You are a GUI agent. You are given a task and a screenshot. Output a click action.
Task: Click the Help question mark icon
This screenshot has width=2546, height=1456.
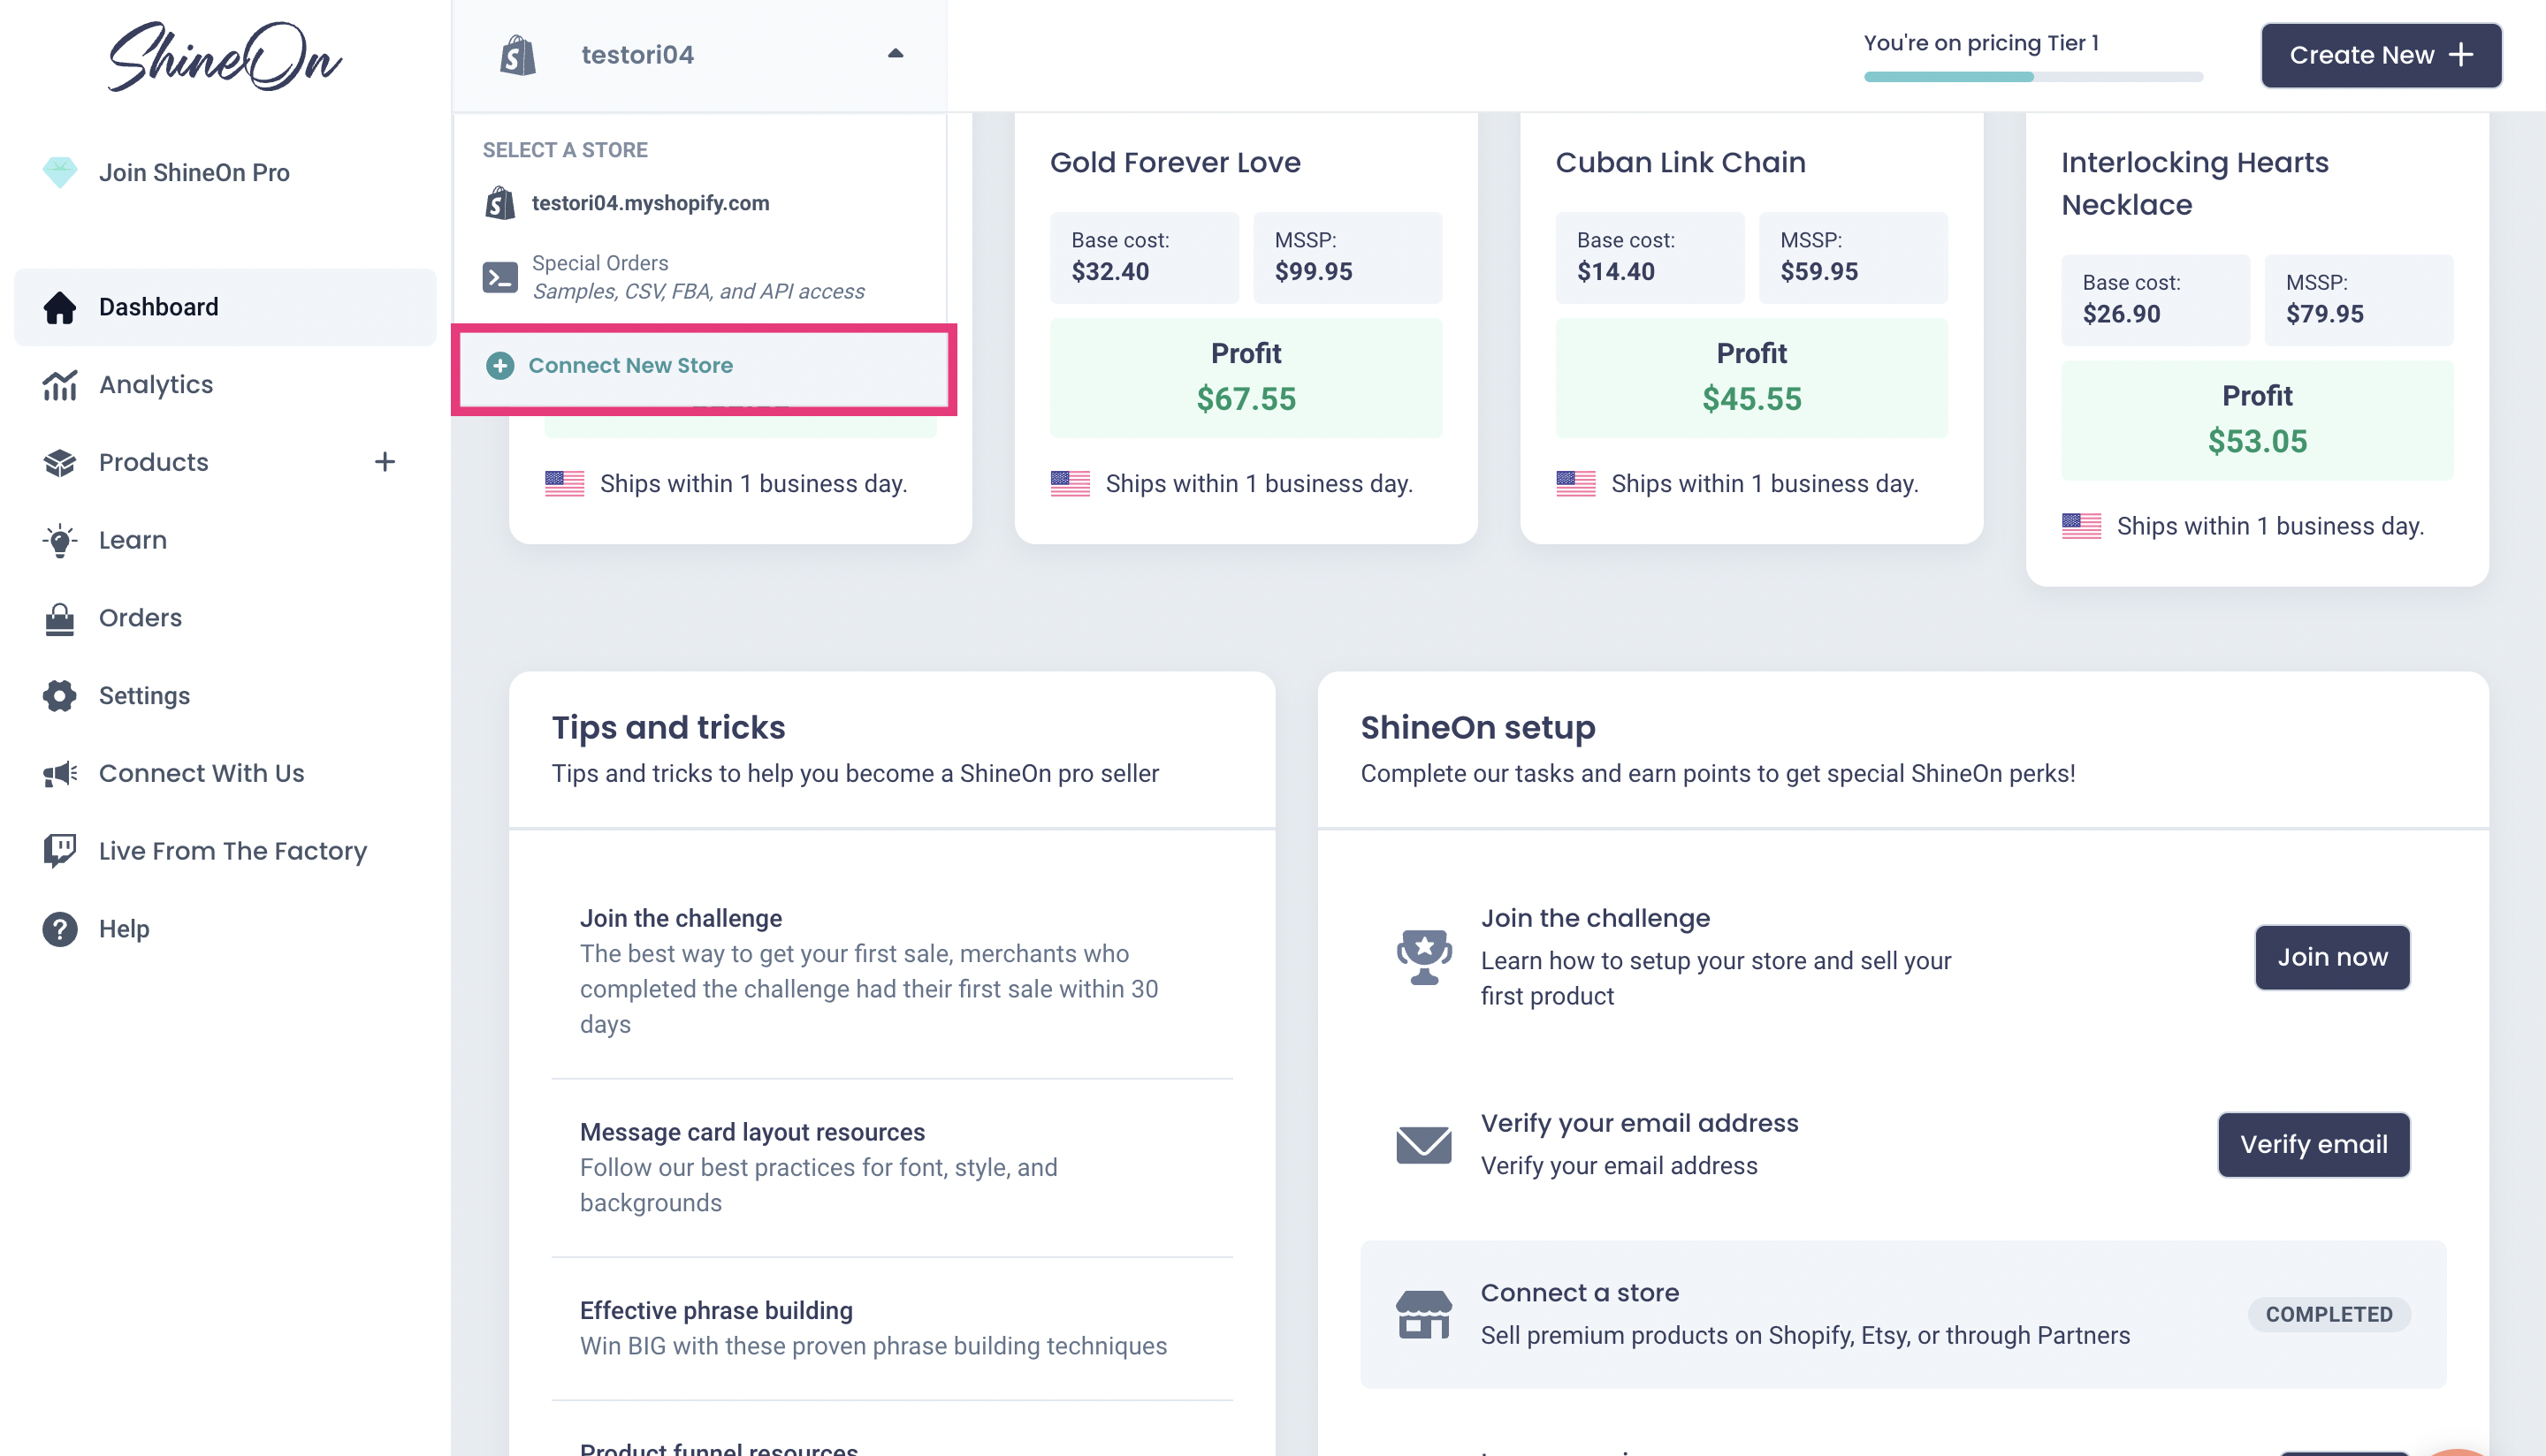point(60,929)
